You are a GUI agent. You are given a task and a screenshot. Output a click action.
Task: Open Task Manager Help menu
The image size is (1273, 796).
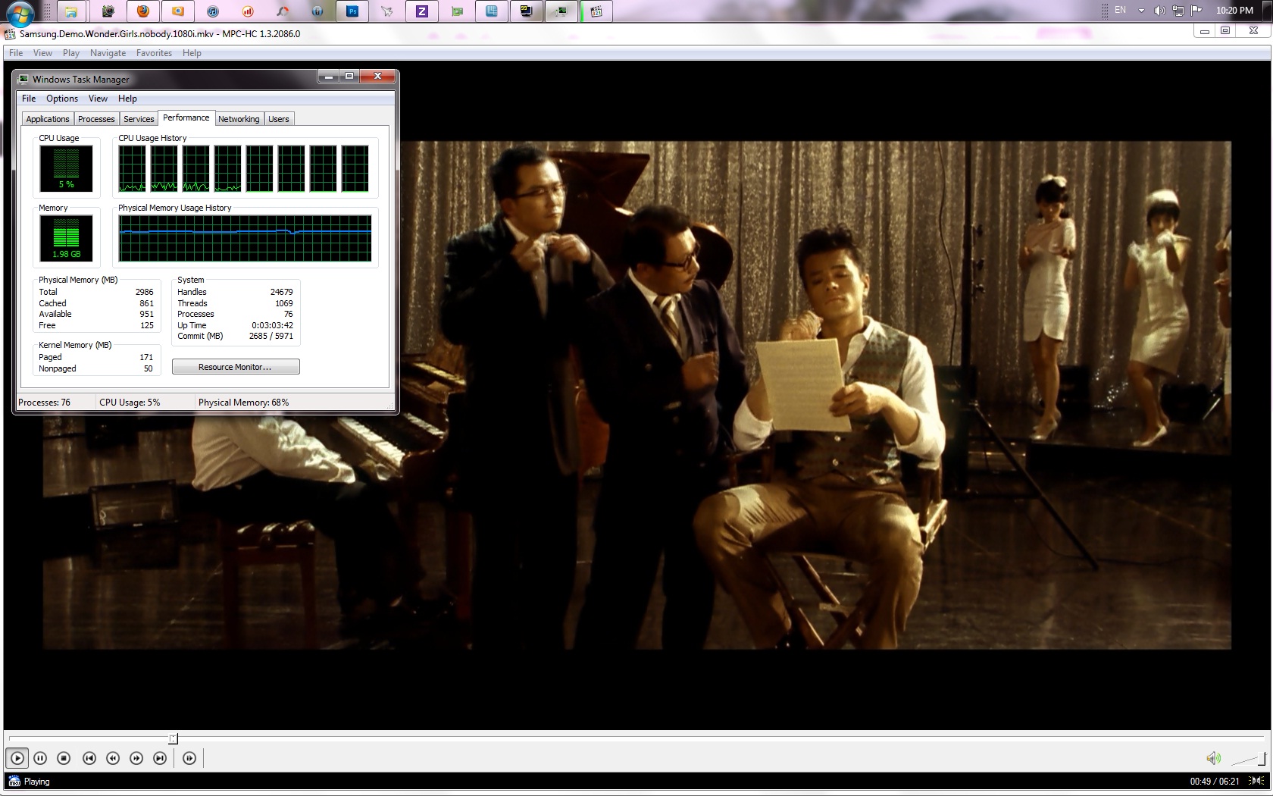tap(127, 99)
